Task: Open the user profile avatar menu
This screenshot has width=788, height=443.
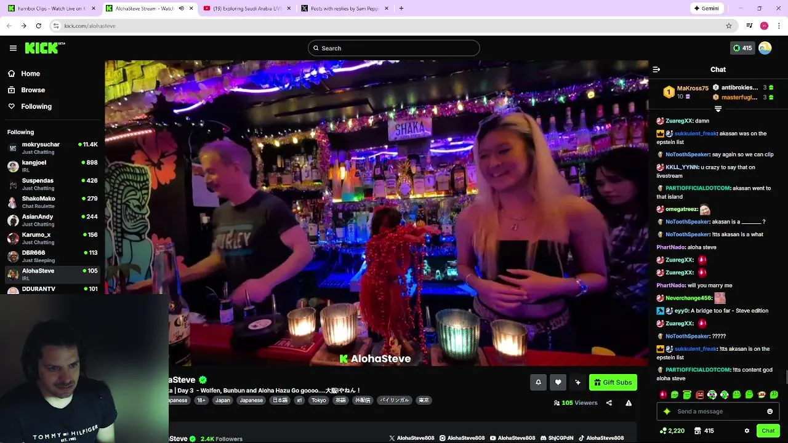Action: tap(765, 48)
